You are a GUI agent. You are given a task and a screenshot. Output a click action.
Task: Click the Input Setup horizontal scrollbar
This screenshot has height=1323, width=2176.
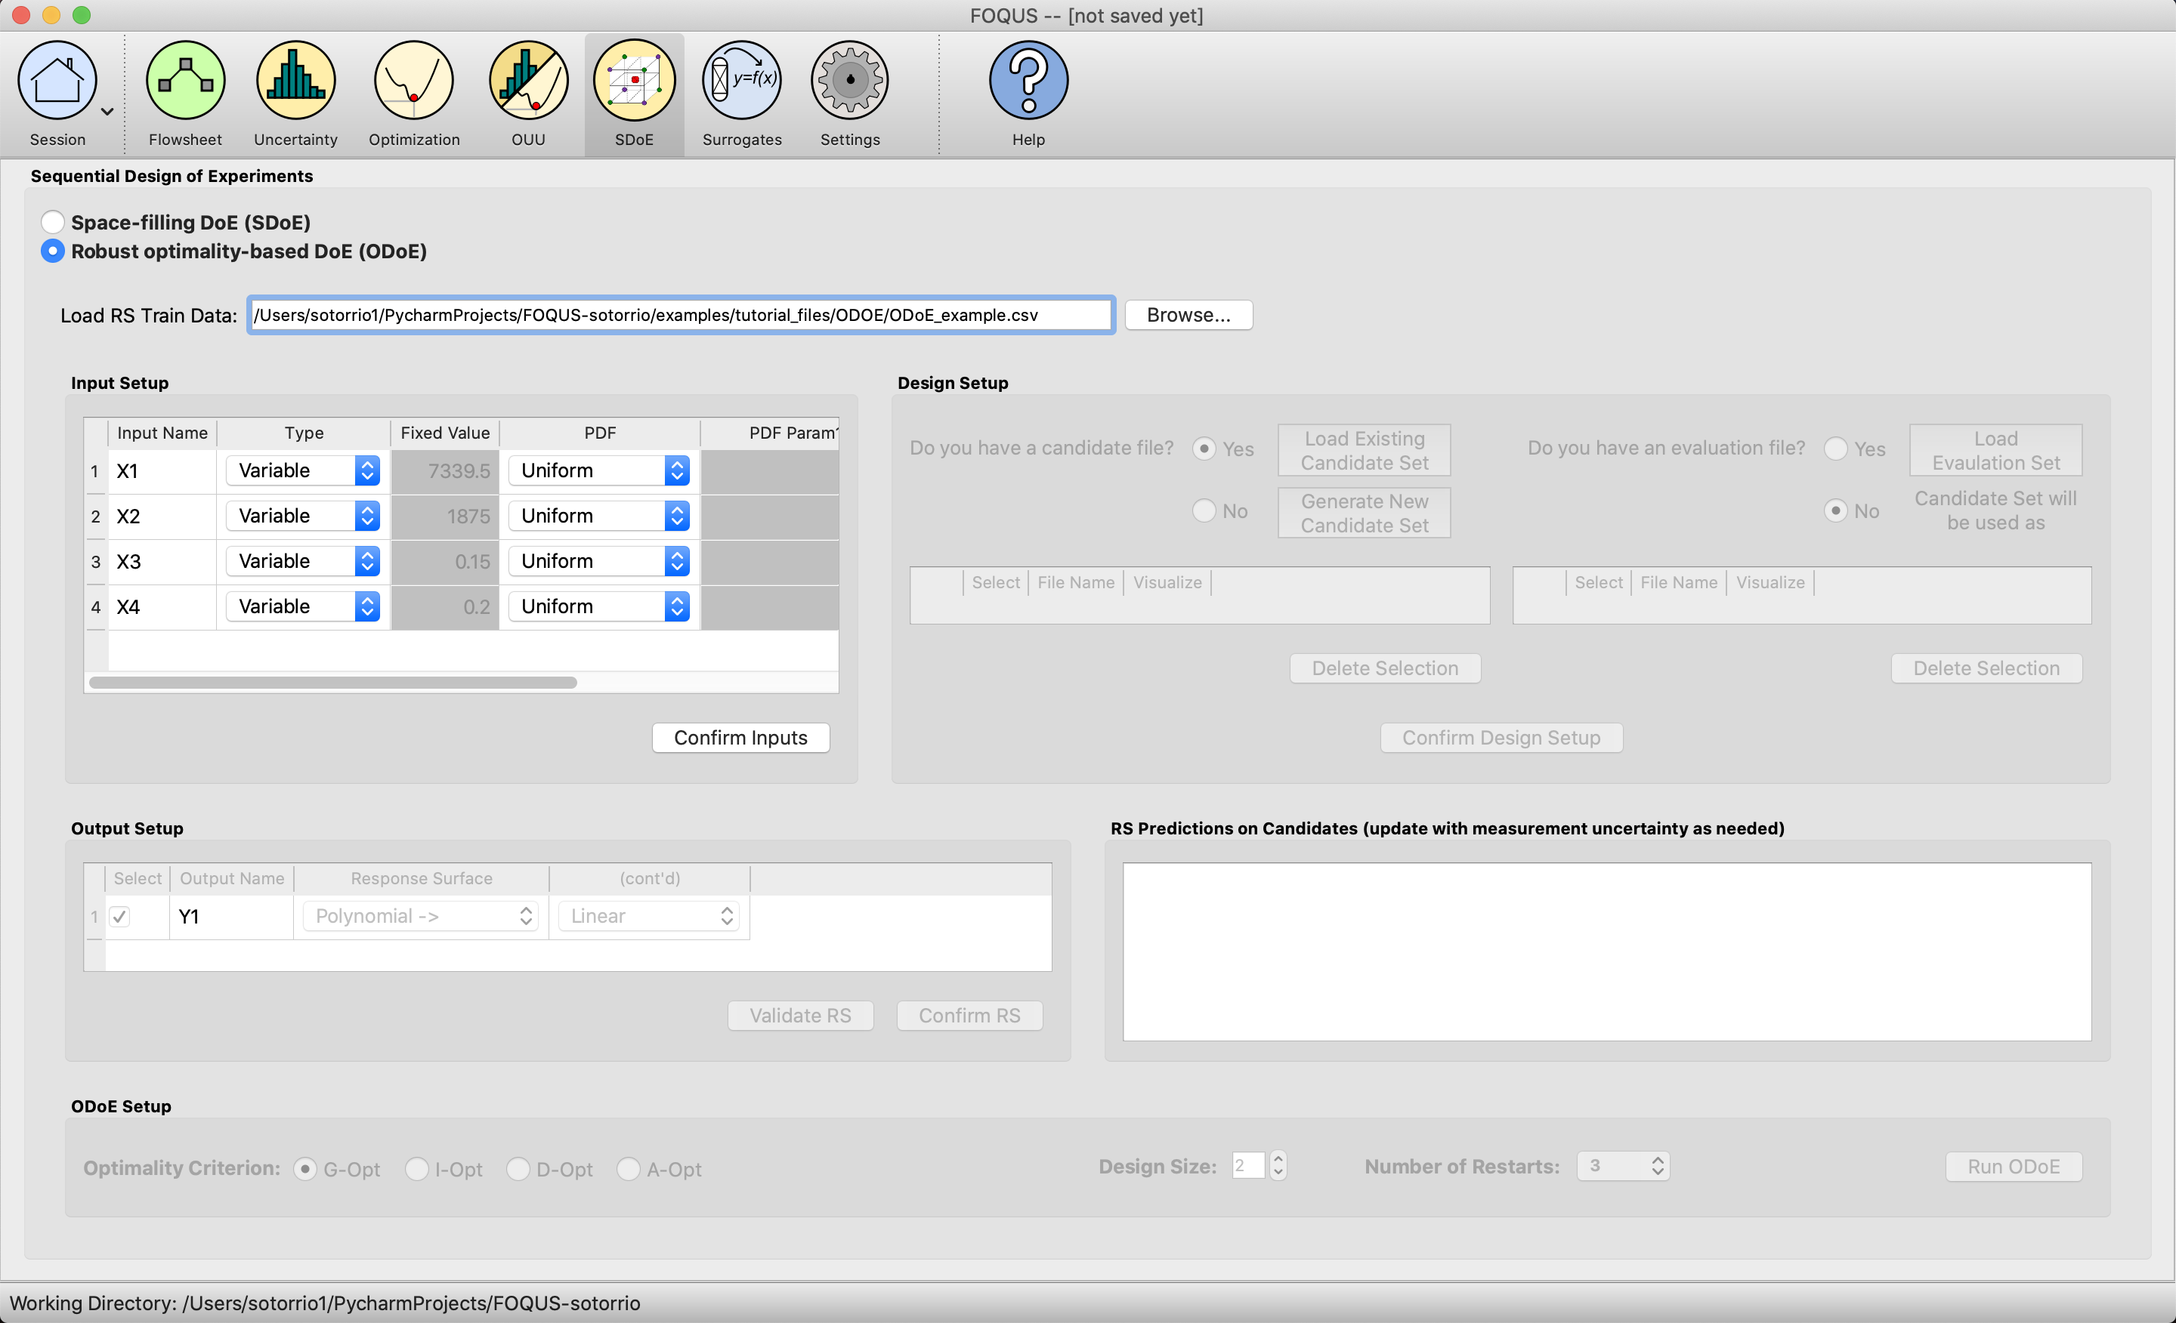pyautogui.click(x=333, y=682)
